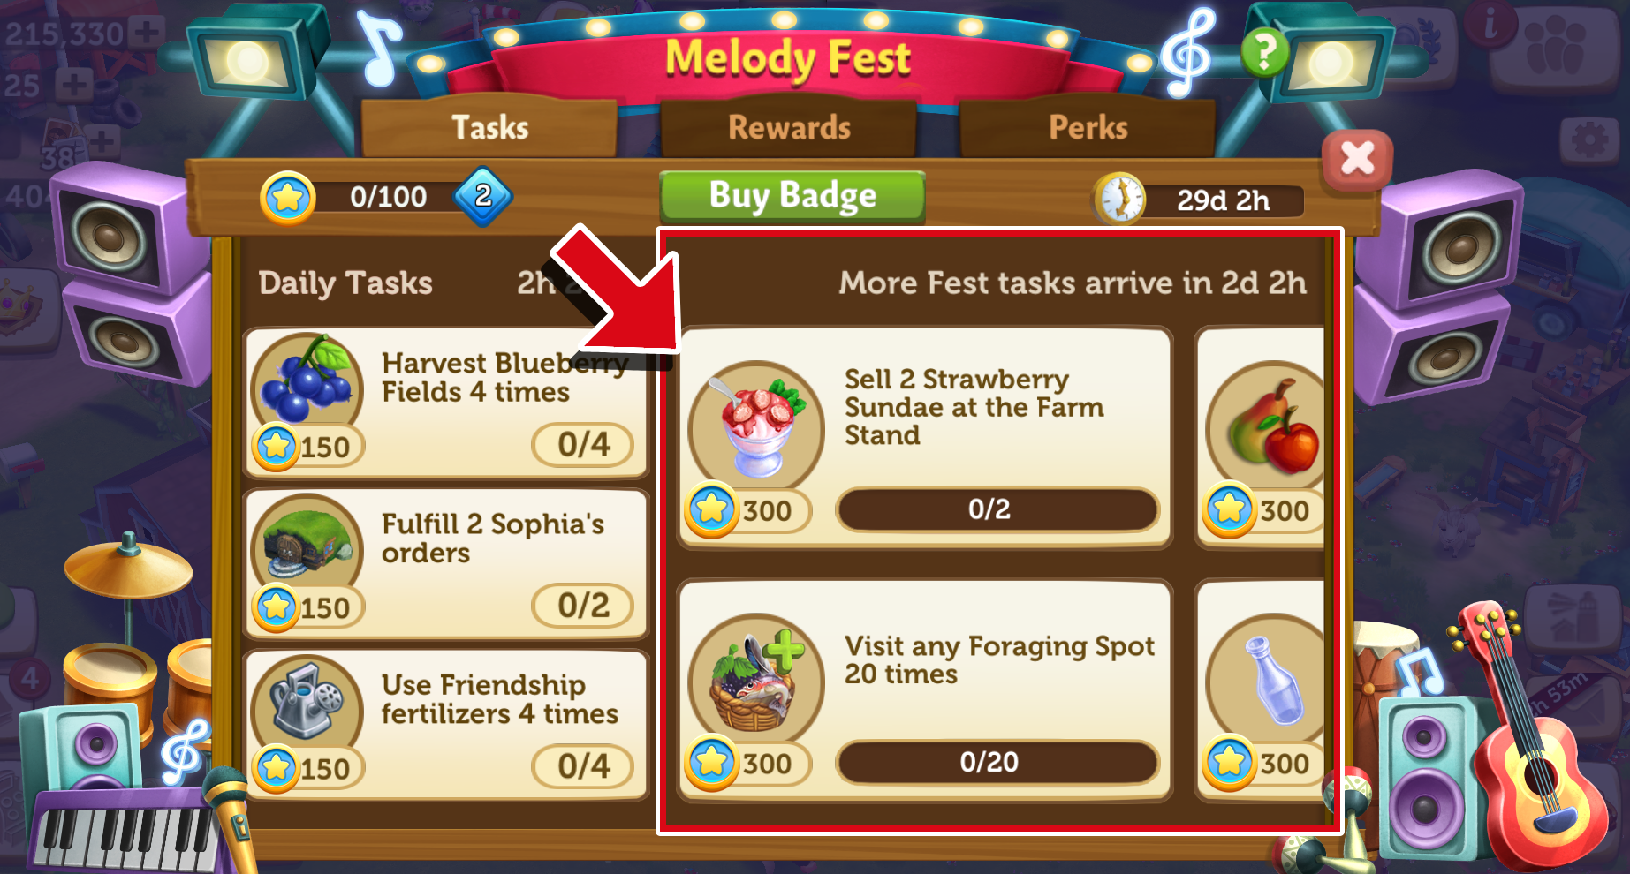Tap the gold clock timer icon
Screen dimensions: 1630x874
(x=1120, y=199)
